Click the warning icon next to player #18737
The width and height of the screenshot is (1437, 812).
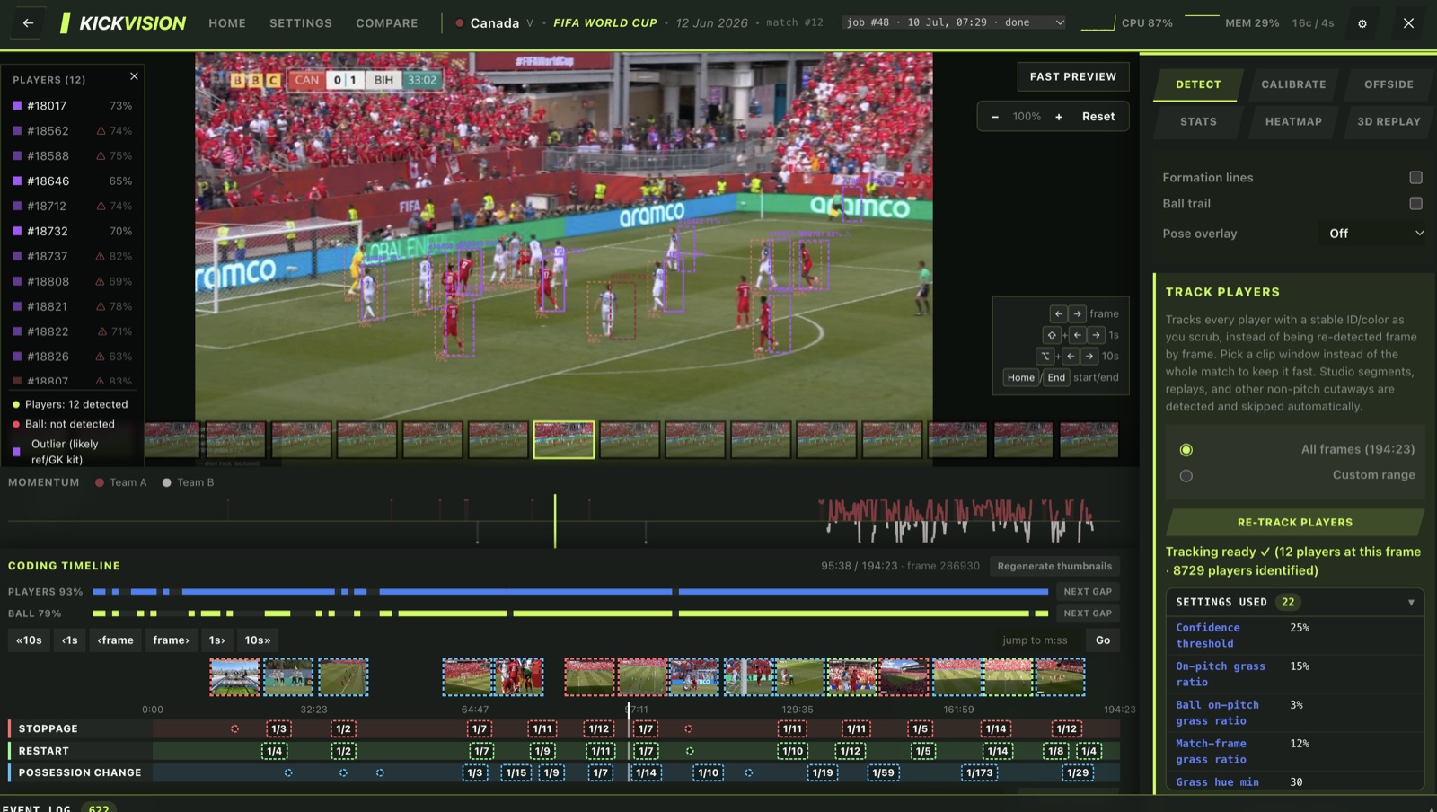101,257
